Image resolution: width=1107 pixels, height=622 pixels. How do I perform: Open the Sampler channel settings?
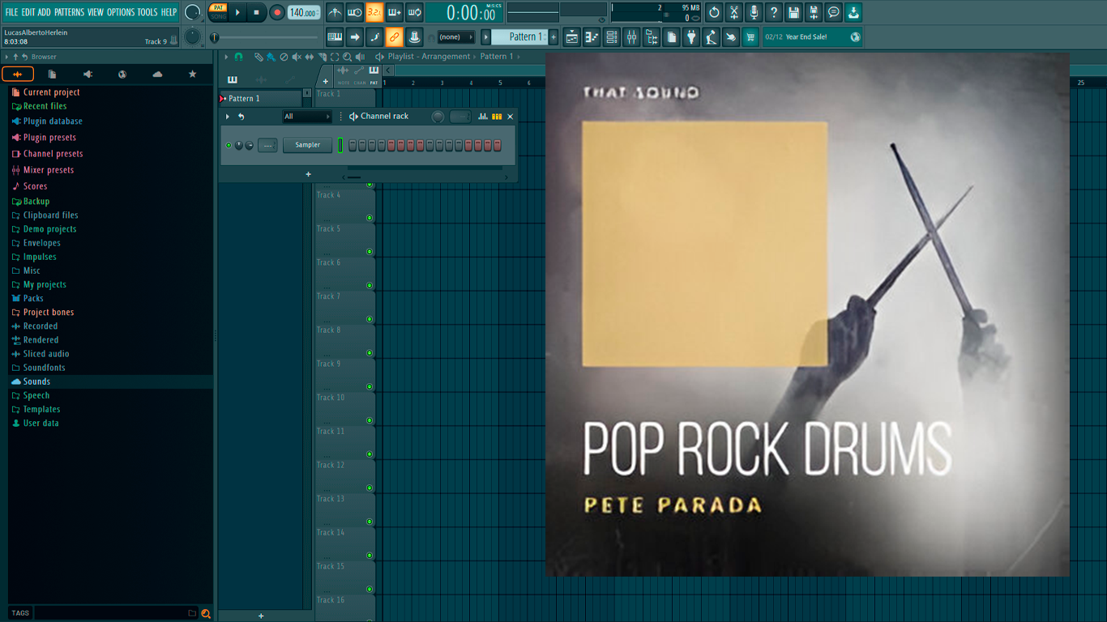[307, 145]
